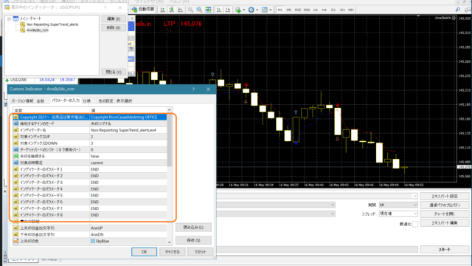Switch chart to H1 timeframe
The height and width of the screenshot is (266, 472).
[316, 10]
